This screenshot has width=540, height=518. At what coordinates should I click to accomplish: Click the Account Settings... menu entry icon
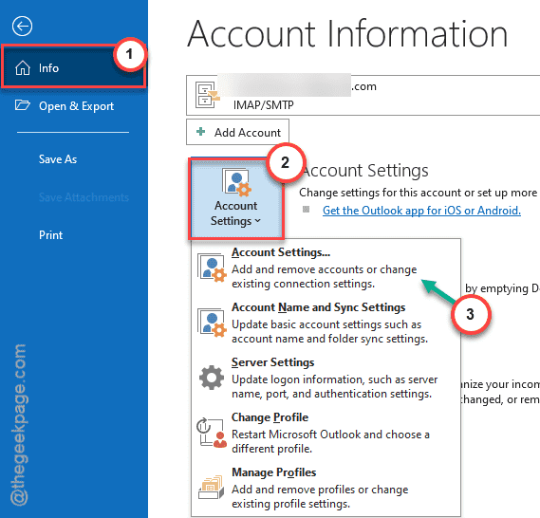point(212,268)
